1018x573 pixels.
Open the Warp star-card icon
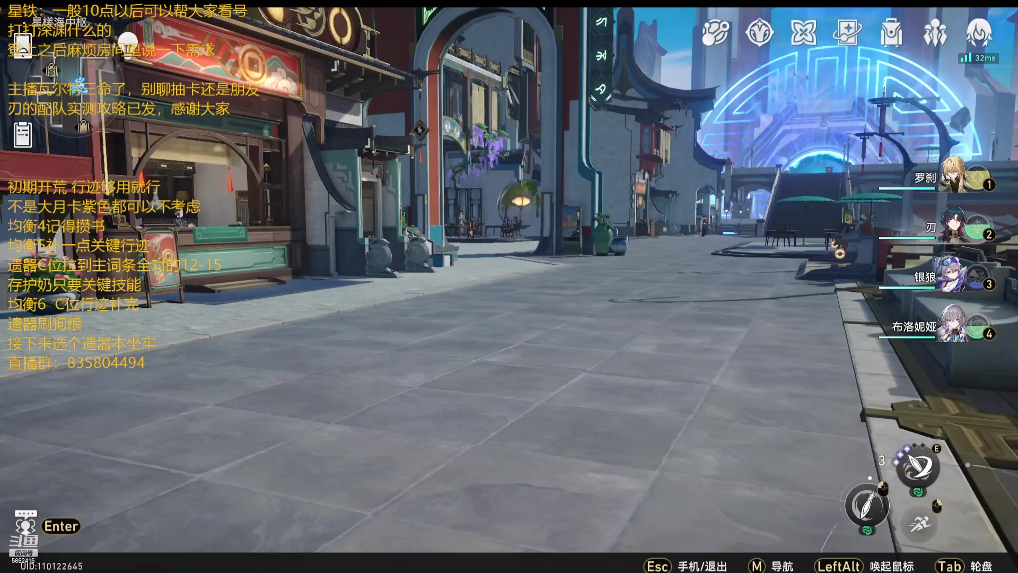(x=847, y=33)
